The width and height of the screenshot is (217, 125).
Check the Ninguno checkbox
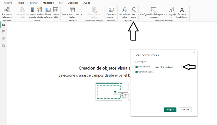tap(136, 62)
